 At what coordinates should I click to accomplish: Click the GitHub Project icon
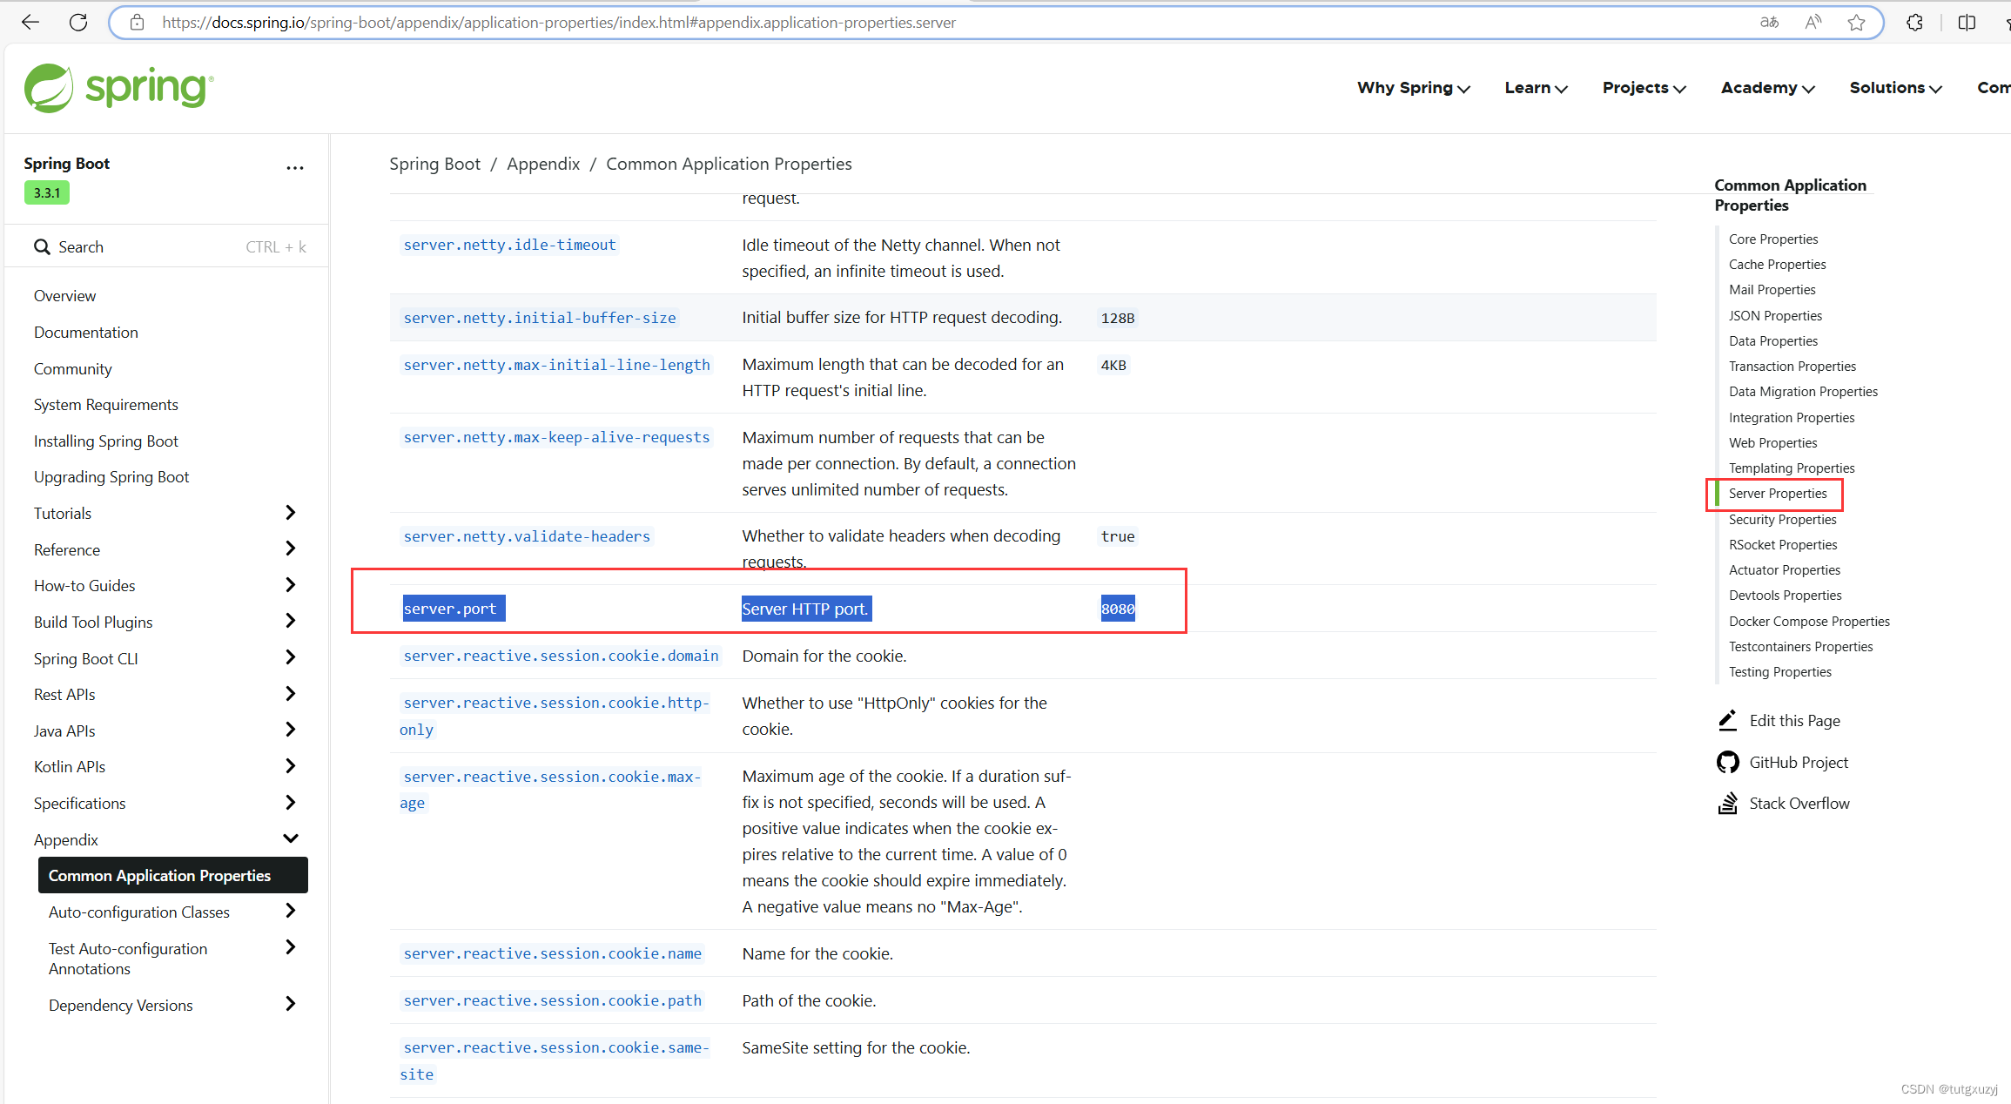[1728, 762]
